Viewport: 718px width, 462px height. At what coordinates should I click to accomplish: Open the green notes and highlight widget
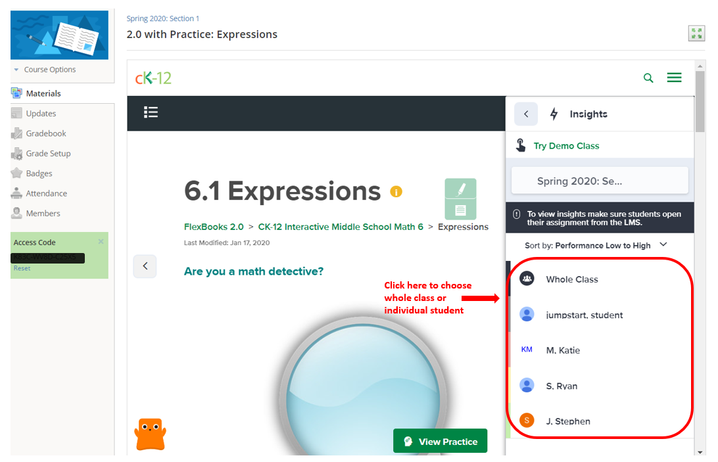pos(460,199)
